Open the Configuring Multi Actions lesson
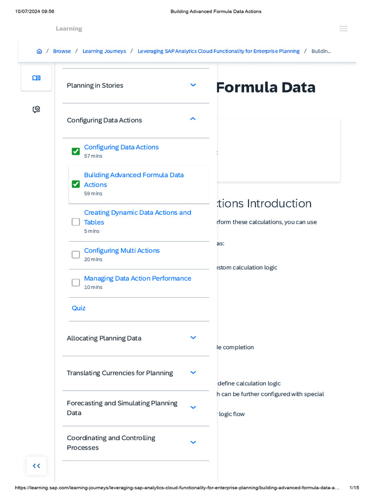Image resolution: width=374 pixels, height=499 pixels. coord(122,250)
